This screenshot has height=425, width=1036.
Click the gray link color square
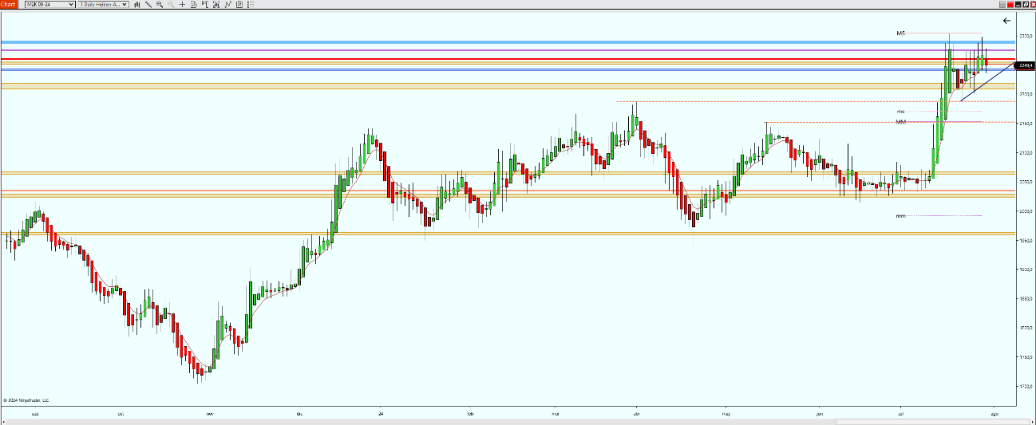(x=1002, y=4)
